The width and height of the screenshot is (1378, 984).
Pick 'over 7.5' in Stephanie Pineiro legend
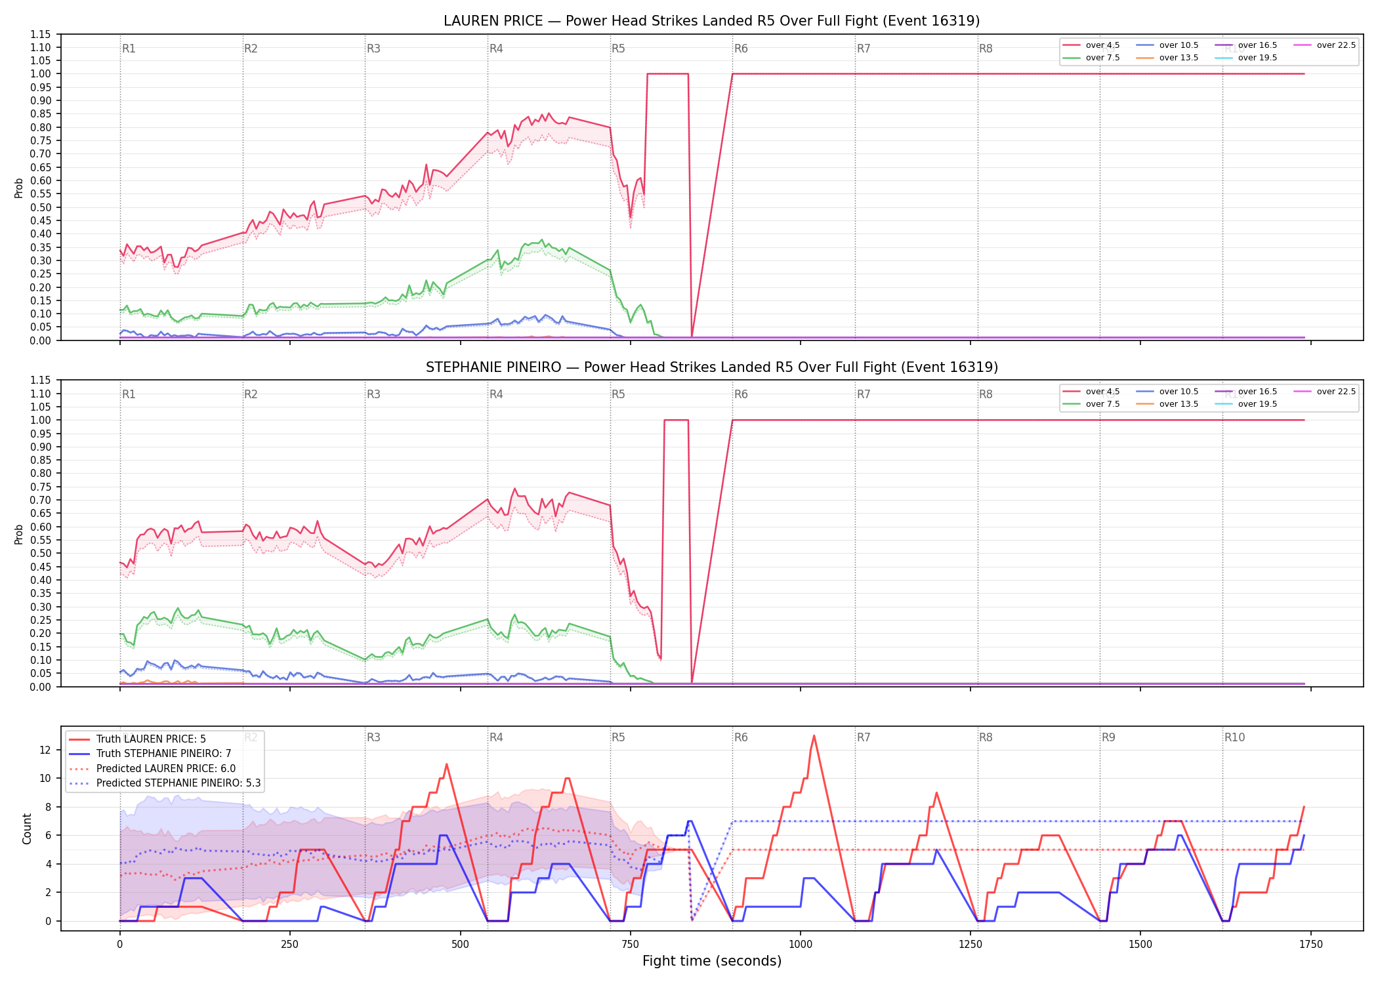pos(1091,404)
